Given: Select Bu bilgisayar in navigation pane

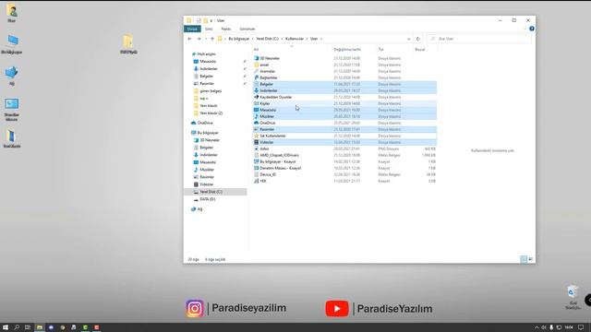Looking at the screenshot, I should 208,133.
